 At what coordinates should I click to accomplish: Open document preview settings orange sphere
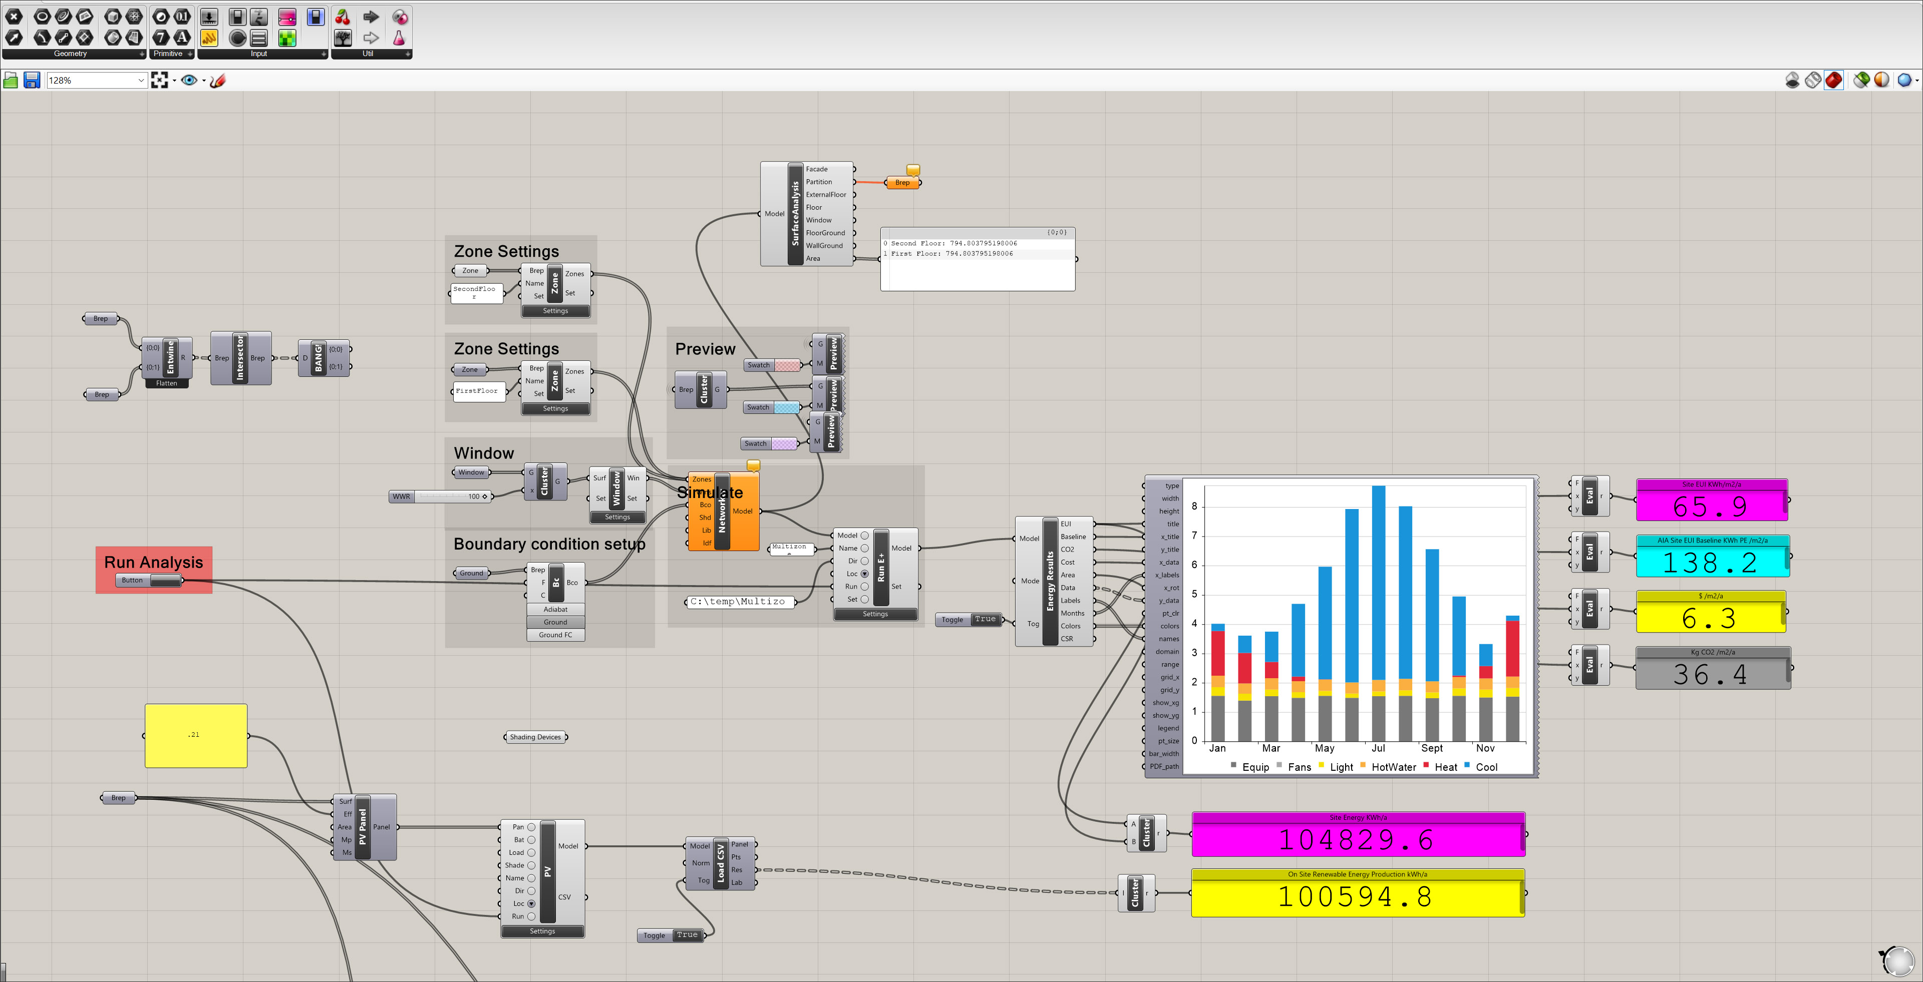pos(1882,80)
